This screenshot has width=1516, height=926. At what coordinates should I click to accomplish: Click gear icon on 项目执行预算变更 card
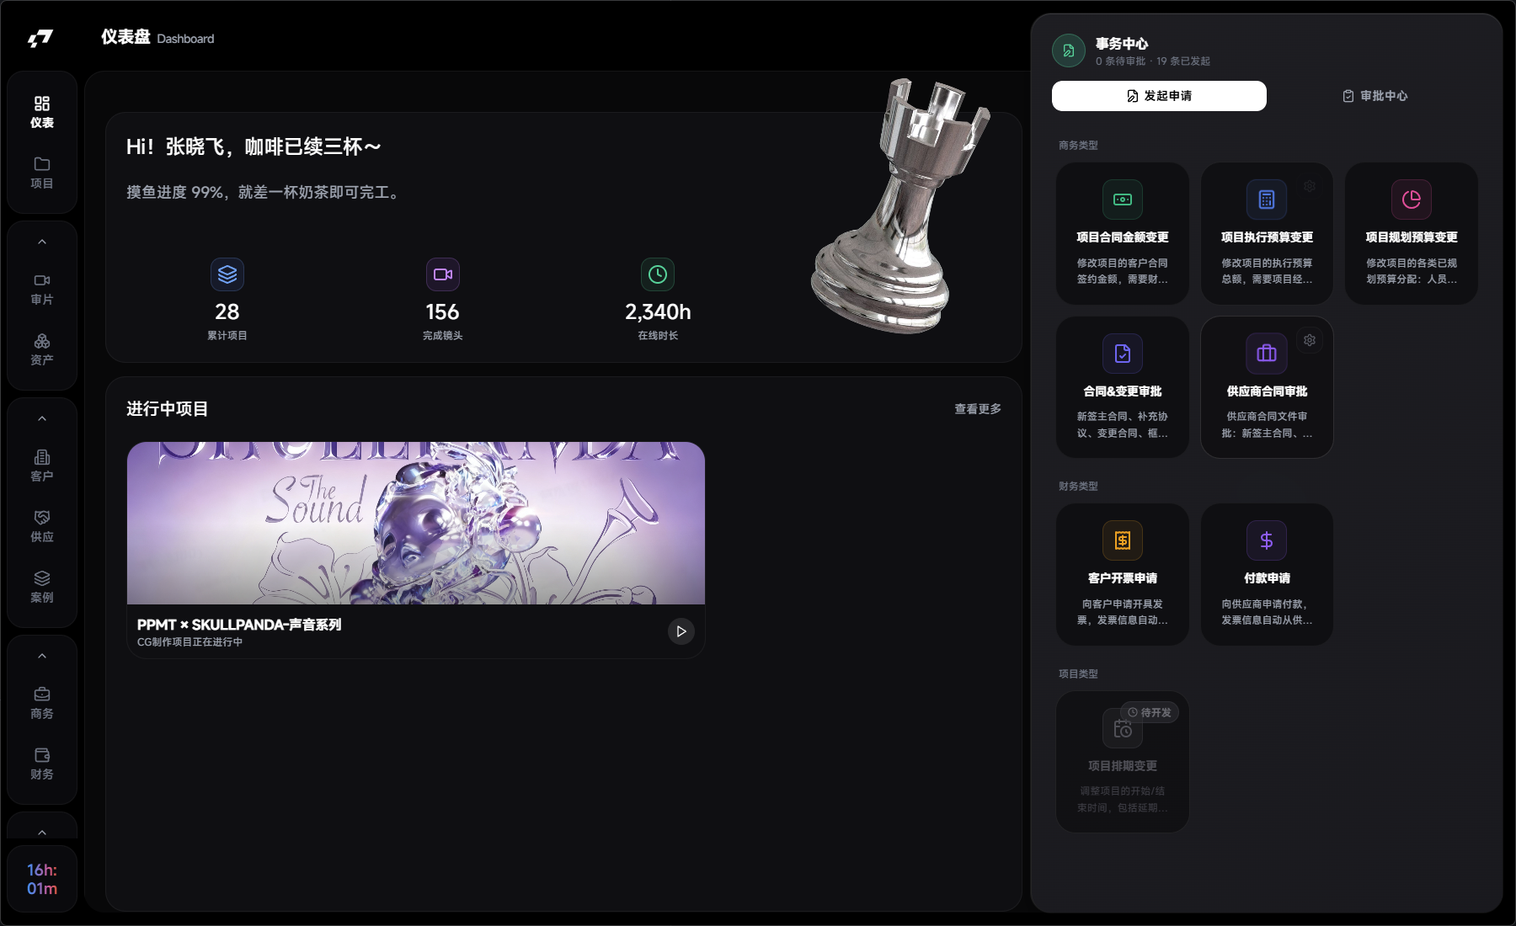[1310, 186]
